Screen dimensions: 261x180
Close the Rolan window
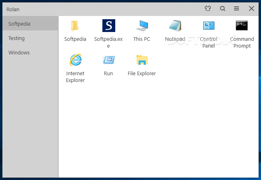point(251,8)
